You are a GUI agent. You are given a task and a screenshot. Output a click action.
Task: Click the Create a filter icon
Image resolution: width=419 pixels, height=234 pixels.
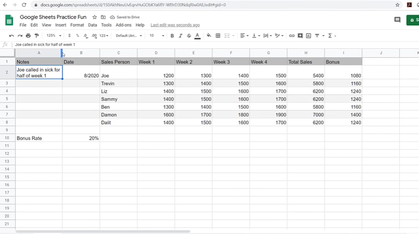pos(317,36)
